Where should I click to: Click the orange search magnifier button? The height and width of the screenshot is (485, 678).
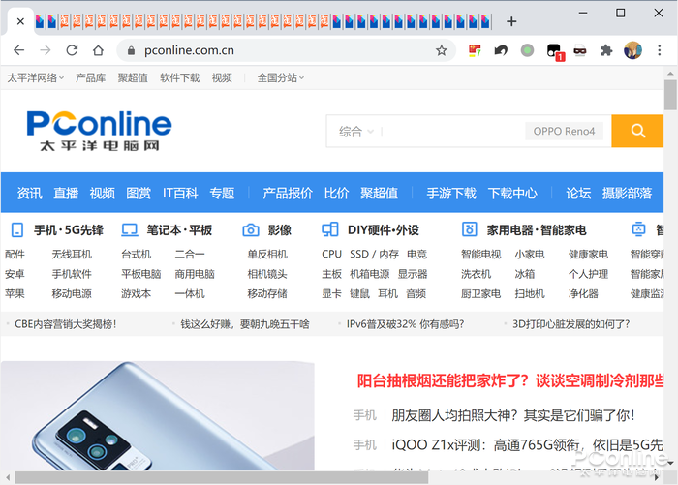coord(637,131)
